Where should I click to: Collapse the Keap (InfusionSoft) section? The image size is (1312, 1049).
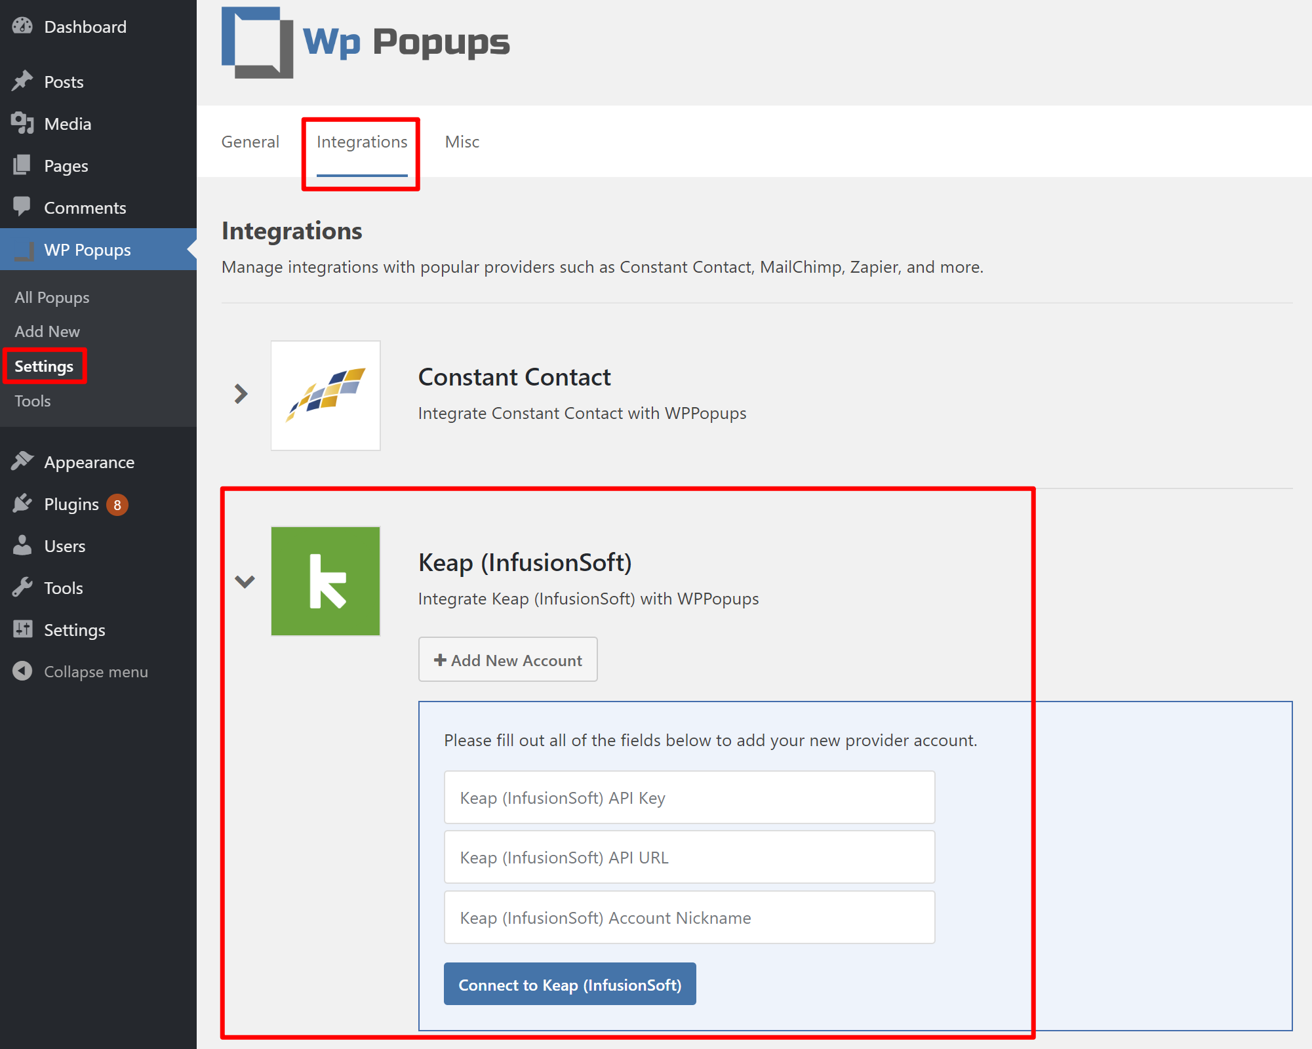(245, 581)
